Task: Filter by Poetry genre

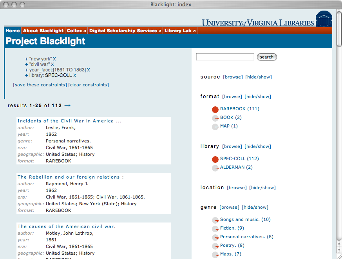Action: pyautogui.click(x=232, y=245)
